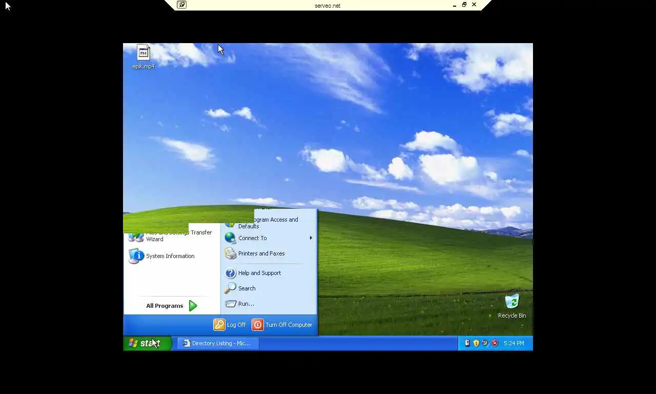Click the 5:24 PM taskbar clock

tap(514, 343)
